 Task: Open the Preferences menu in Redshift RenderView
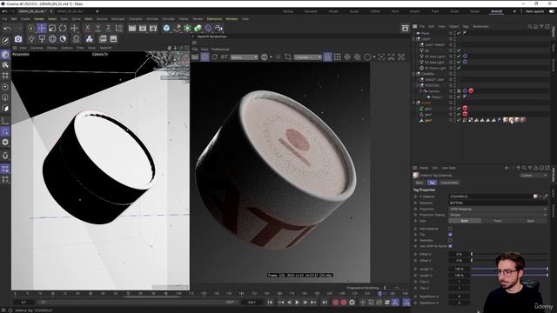220,50
